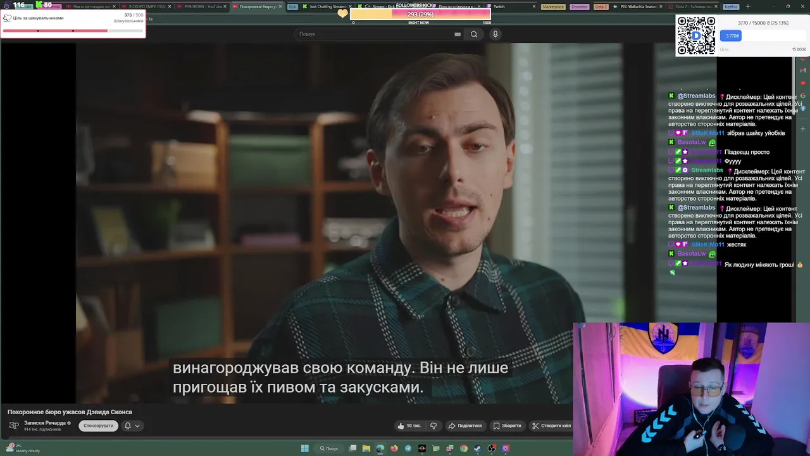Open File Explorer from the taskbar

tap(366, 448)
